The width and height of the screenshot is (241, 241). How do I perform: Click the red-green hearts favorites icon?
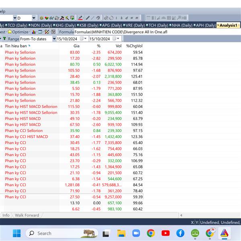pyautogui.click(x=47, y=18)
